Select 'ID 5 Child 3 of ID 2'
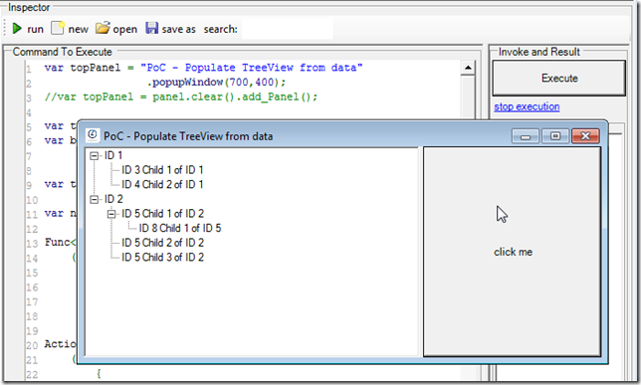 [162, 258]
